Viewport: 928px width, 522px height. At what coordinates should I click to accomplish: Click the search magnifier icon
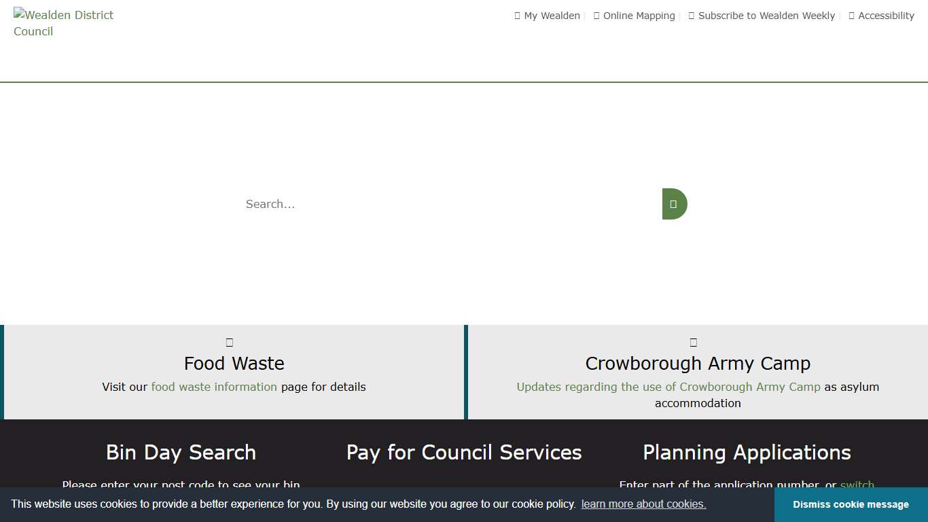point(673,203)
